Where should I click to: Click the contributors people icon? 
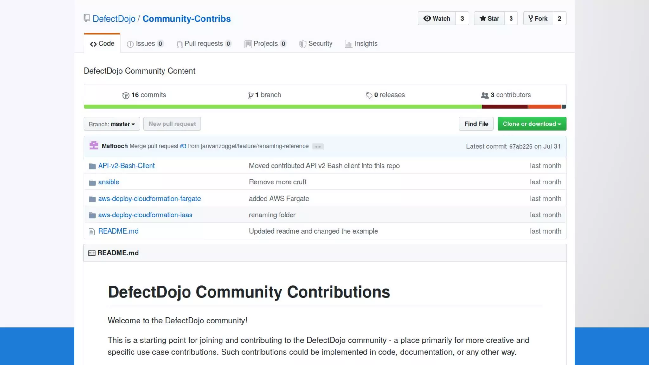(485, 95)
